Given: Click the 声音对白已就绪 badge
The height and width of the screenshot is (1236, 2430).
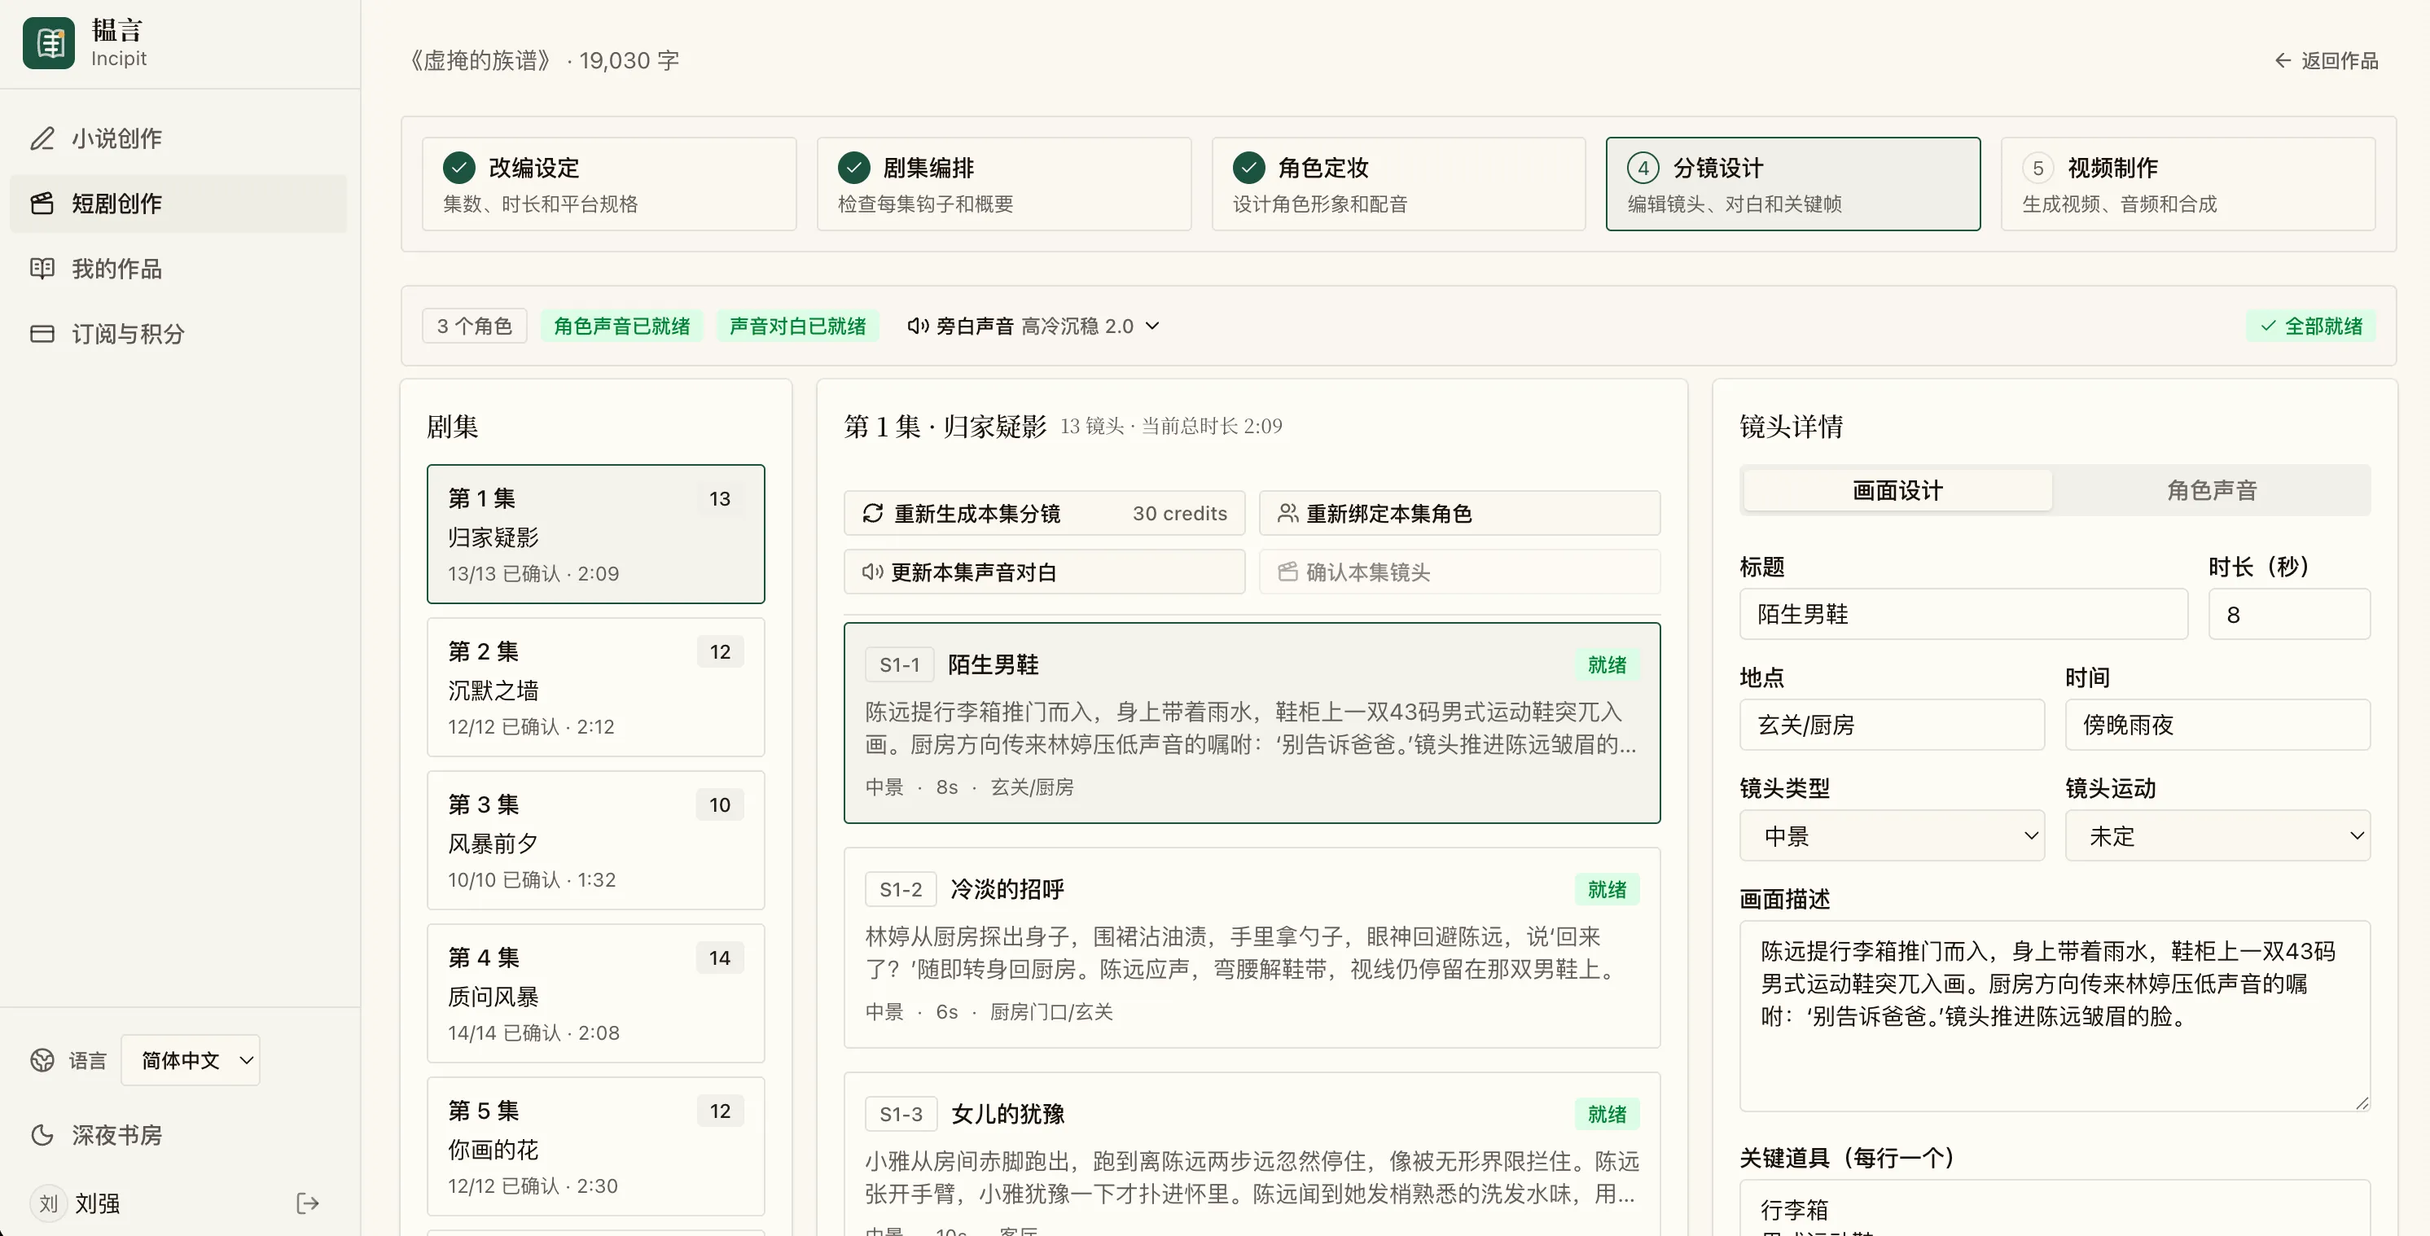Looking at the screenshot, I should click(798, 327).
